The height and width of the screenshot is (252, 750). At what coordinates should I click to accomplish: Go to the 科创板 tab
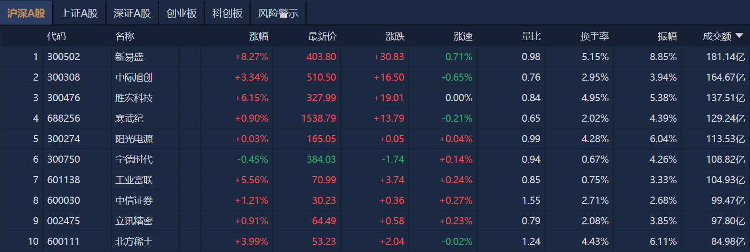point(228,13)
